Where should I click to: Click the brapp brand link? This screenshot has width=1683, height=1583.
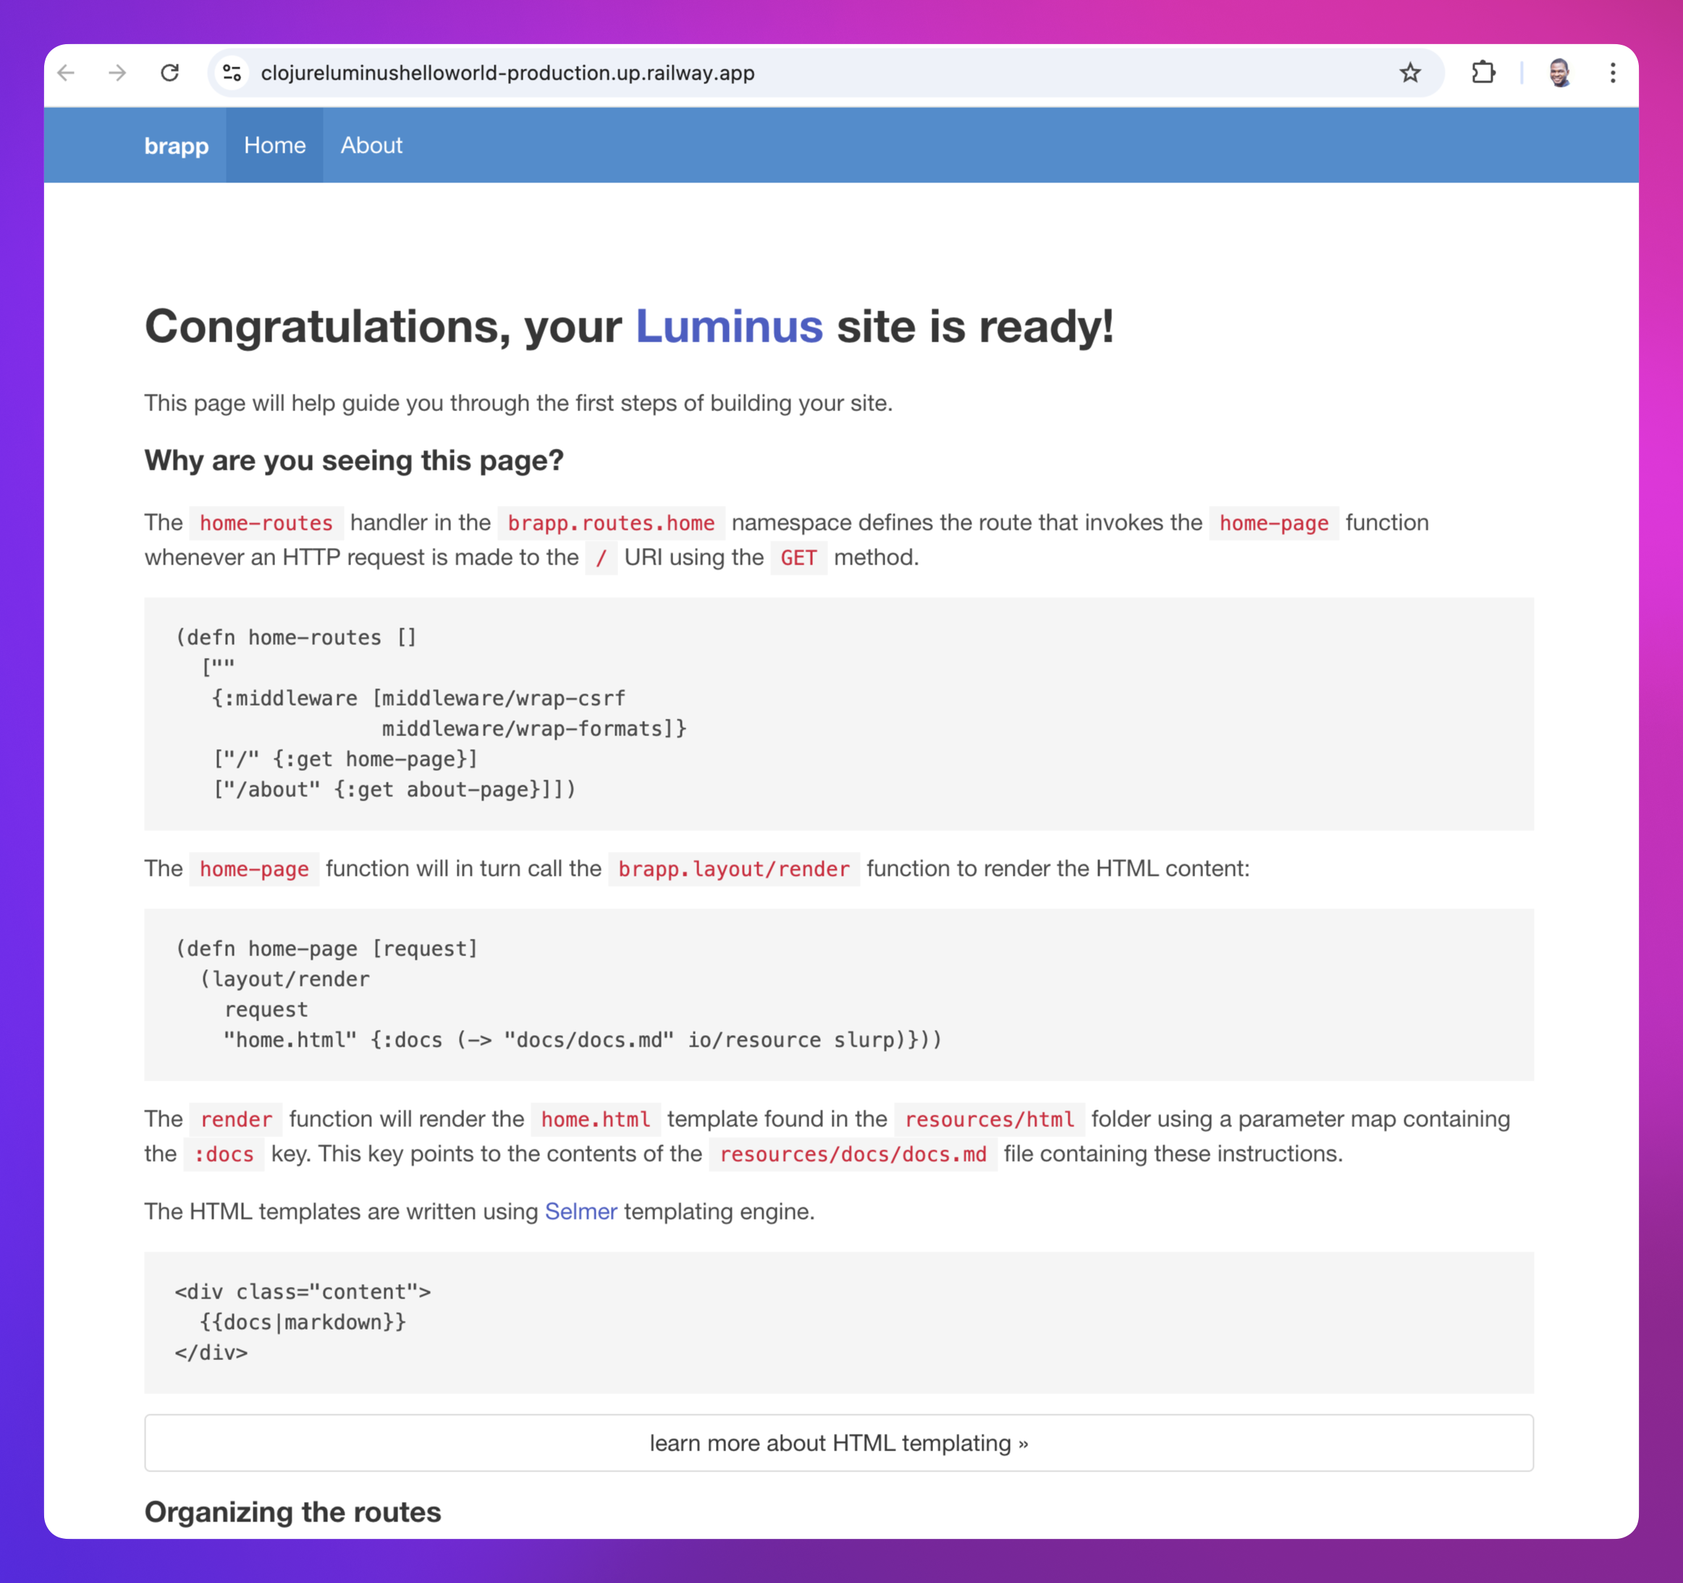[x=176, y=145]
